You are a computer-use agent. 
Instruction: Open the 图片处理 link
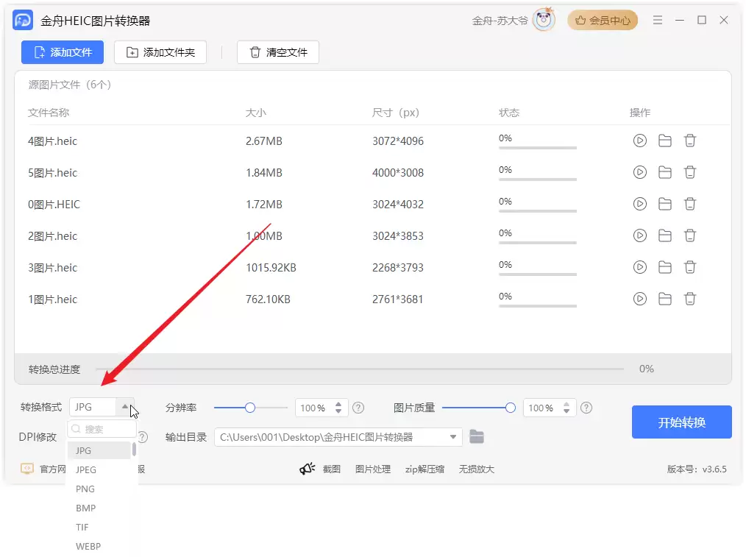[x=373, y=469]
